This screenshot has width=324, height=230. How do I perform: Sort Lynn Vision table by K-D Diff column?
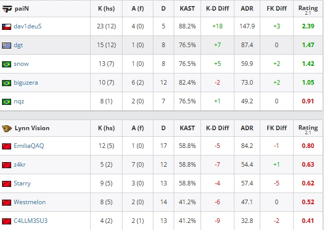[x=217, y=128]
